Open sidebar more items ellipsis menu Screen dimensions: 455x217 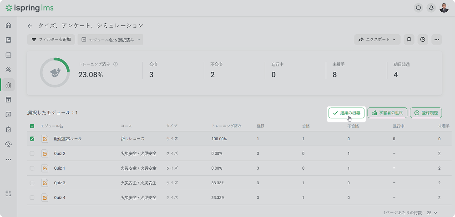(x=8, y=160)
